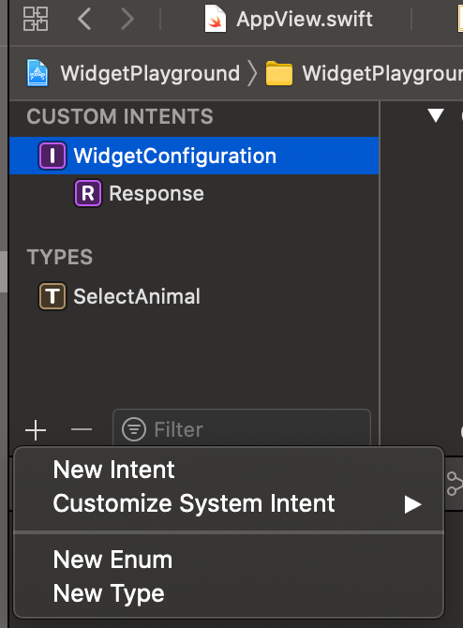463x628 pixels.
Task: Click the purple I intent icon
Action: coord(52,156)
